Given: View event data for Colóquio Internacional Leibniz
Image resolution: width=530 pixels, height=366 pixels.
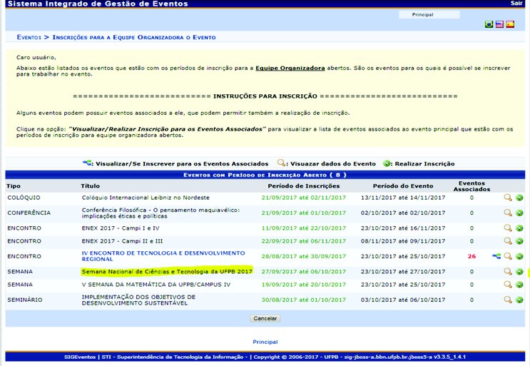Looking at the screenshot, I should pos(508,198).
